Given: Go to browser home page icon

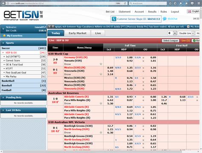Looking at the screenshot, I should coord(186,3).
